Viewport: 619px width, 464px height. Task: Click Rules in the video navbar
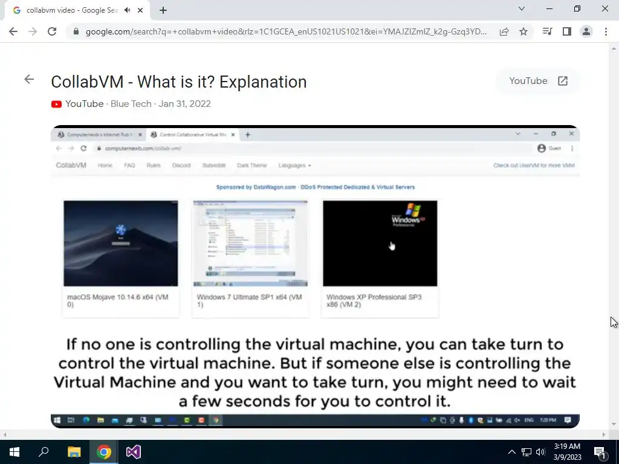click(154, 166)
